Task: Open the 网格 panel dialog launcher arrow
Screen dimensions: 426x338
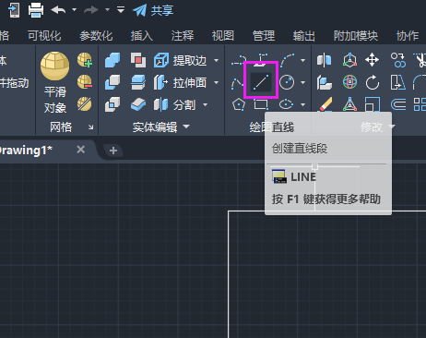Action: (90, 127)
